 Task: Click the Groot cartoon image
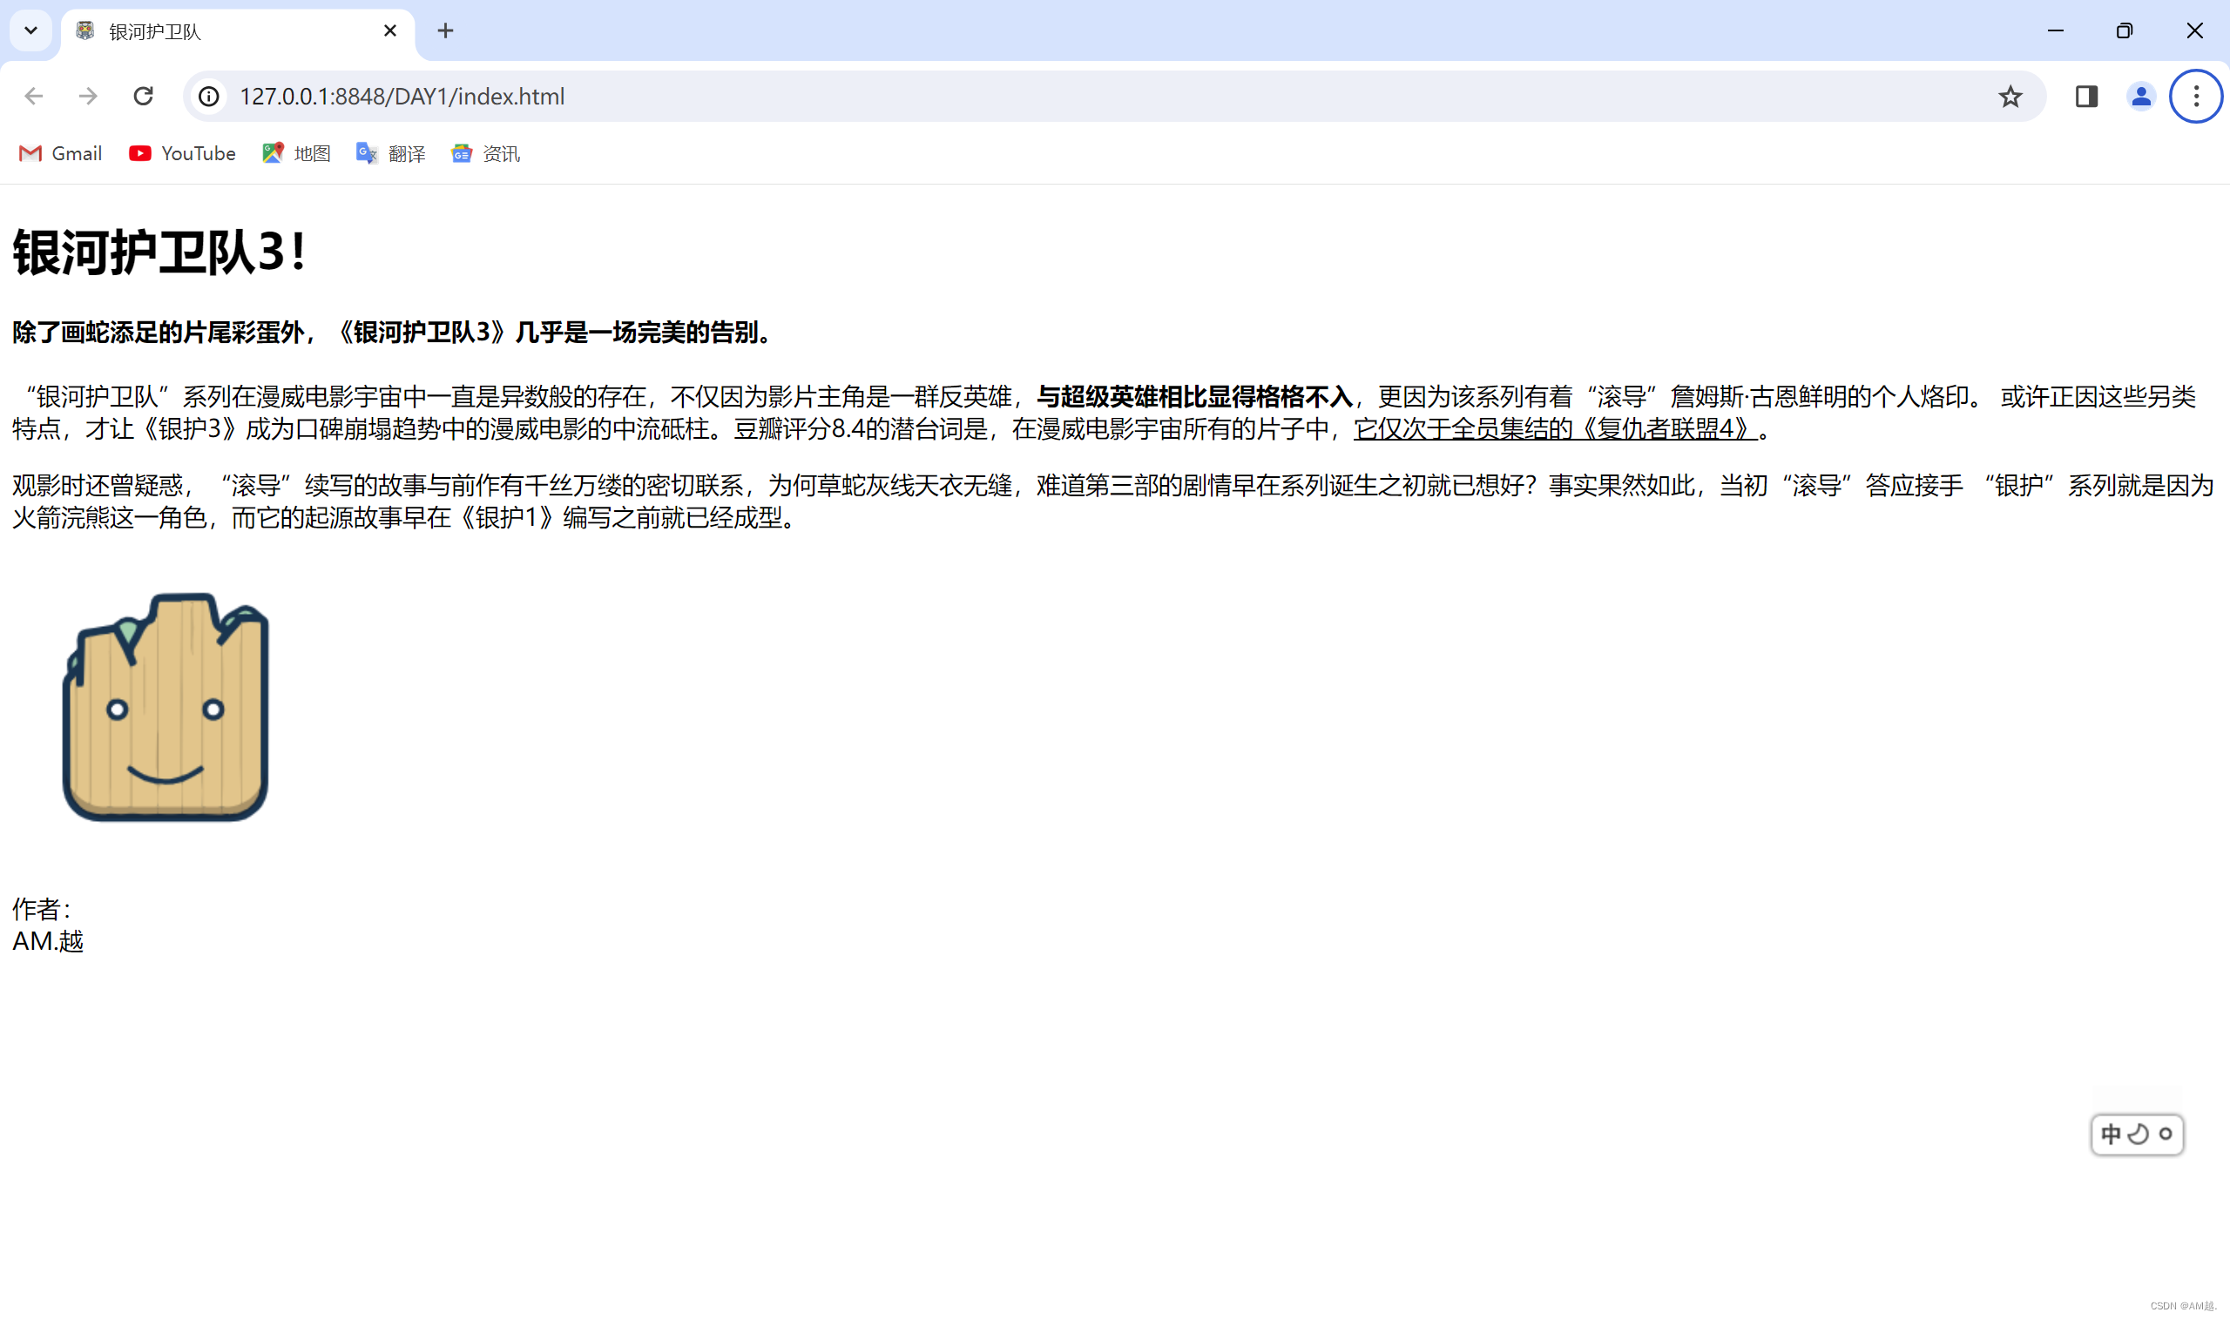click(166, 707)
